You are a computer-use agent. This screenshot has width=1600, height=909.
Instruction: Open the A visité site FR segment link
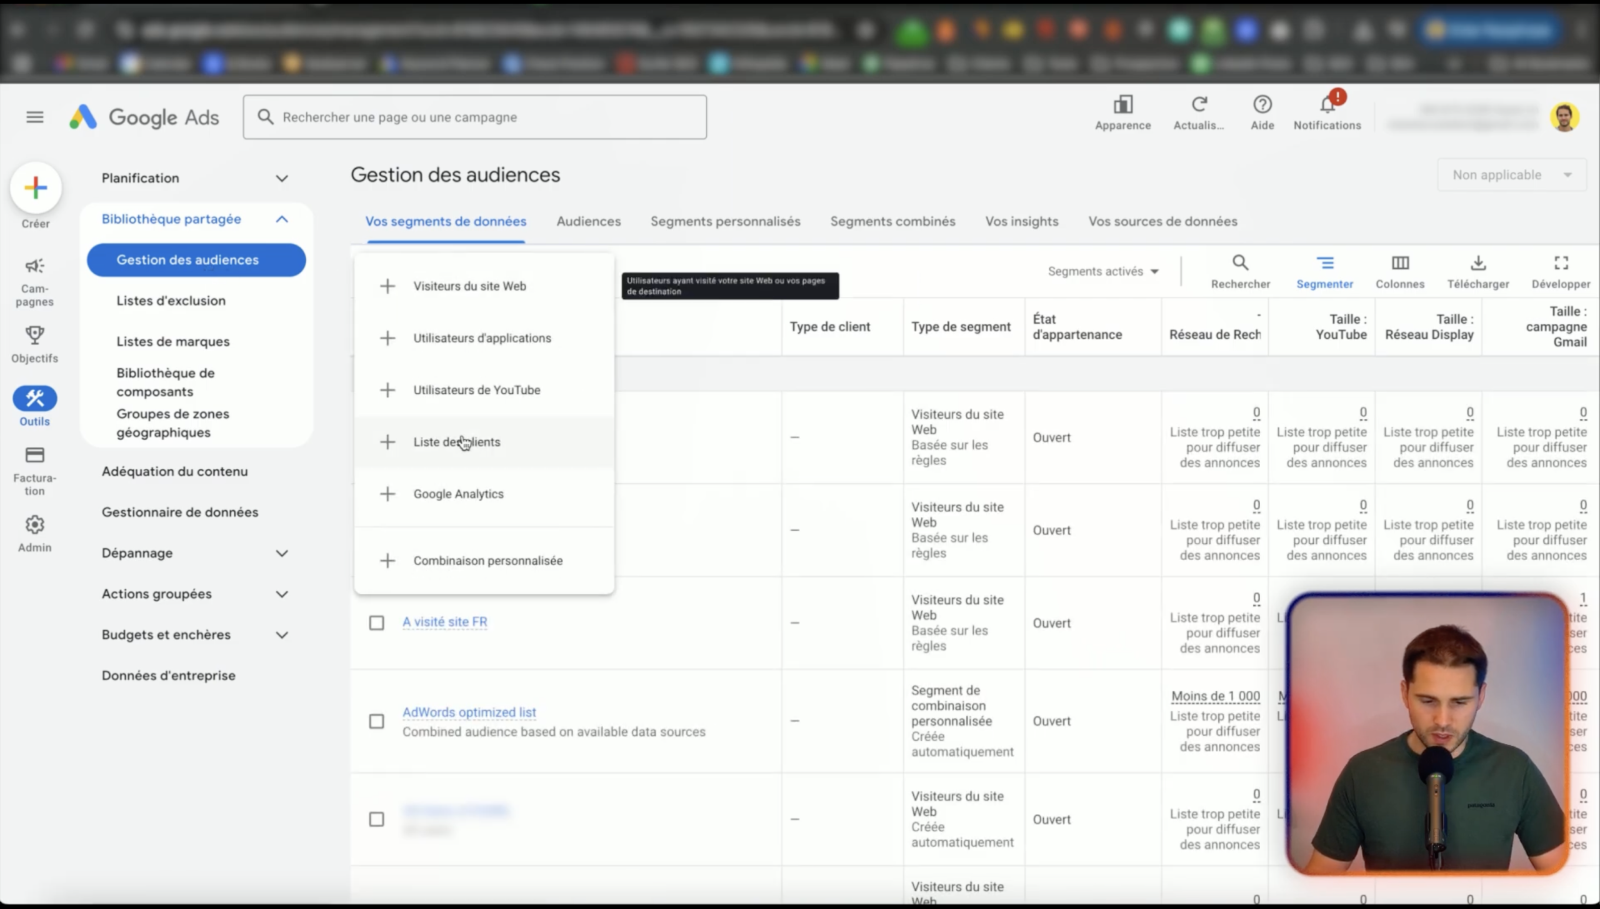pyautogui.click(x=444, y=622)
